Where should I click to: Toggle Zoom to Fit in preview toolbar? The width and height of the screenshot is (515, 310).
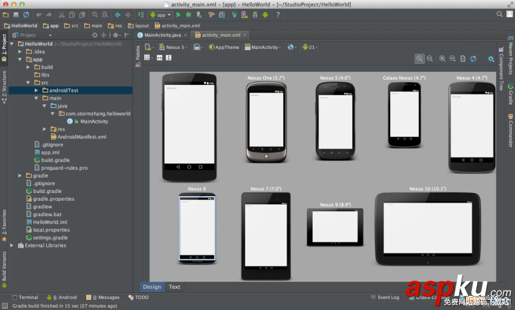point(420,59)
